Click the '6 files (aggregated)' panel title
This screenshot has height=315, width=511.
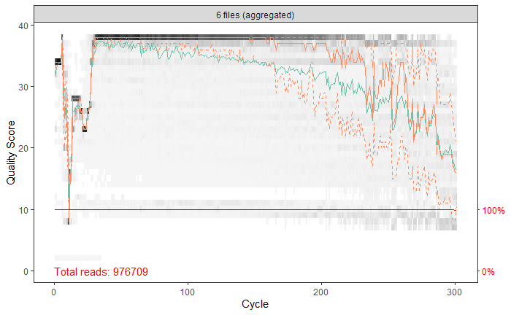point(255,15)
